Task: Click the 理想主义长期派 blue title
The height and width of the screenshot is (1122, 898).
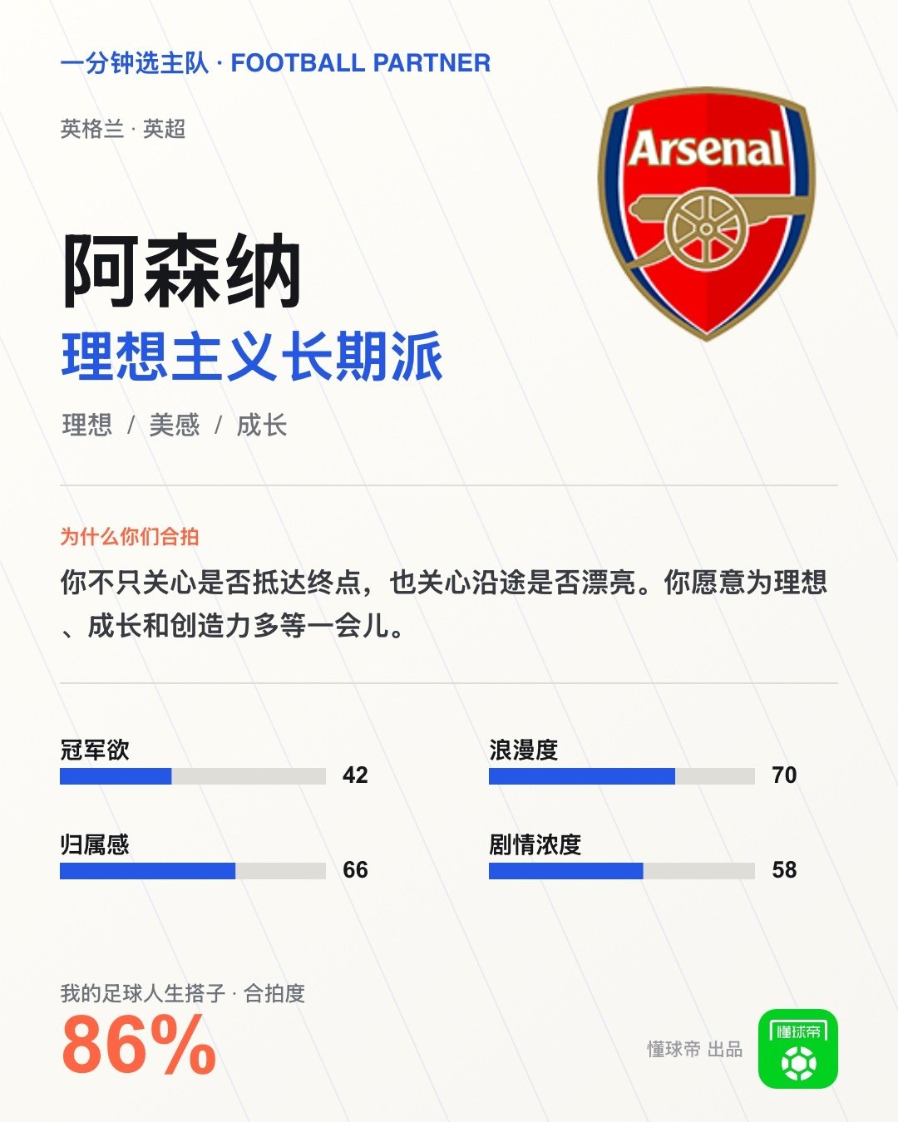Action: [x=252, y=357]
